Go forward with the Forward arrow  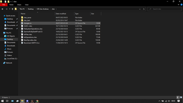point(7,9)
